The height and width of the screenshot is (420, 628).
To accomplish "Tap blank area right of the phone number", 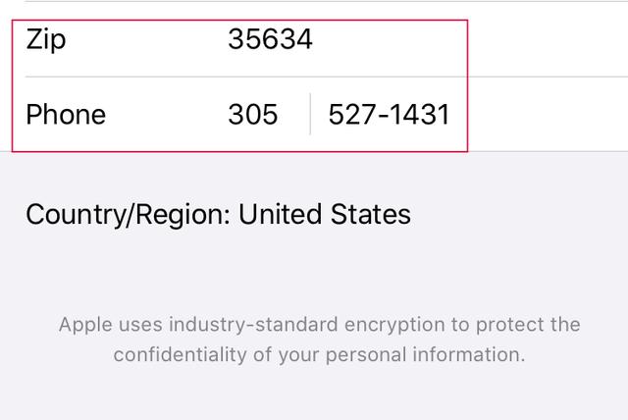I will (x=540, y=115).
